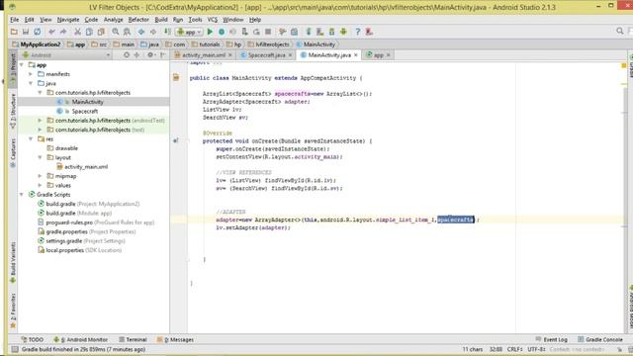
Task: Click the Paste icon in toolbar
Action: [x=101, y=32]
